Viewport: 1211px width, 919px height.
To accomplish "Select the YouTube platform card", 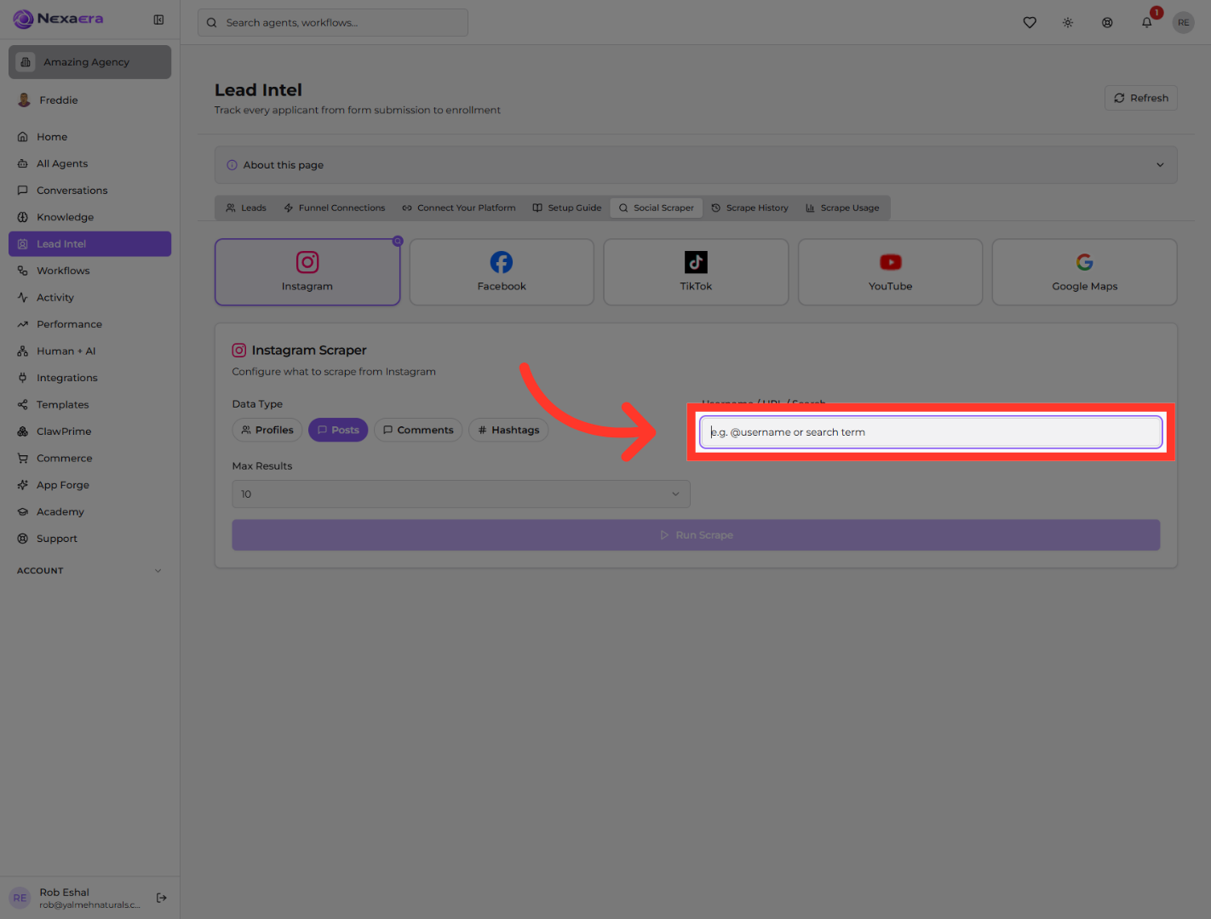I will point(890,272).
